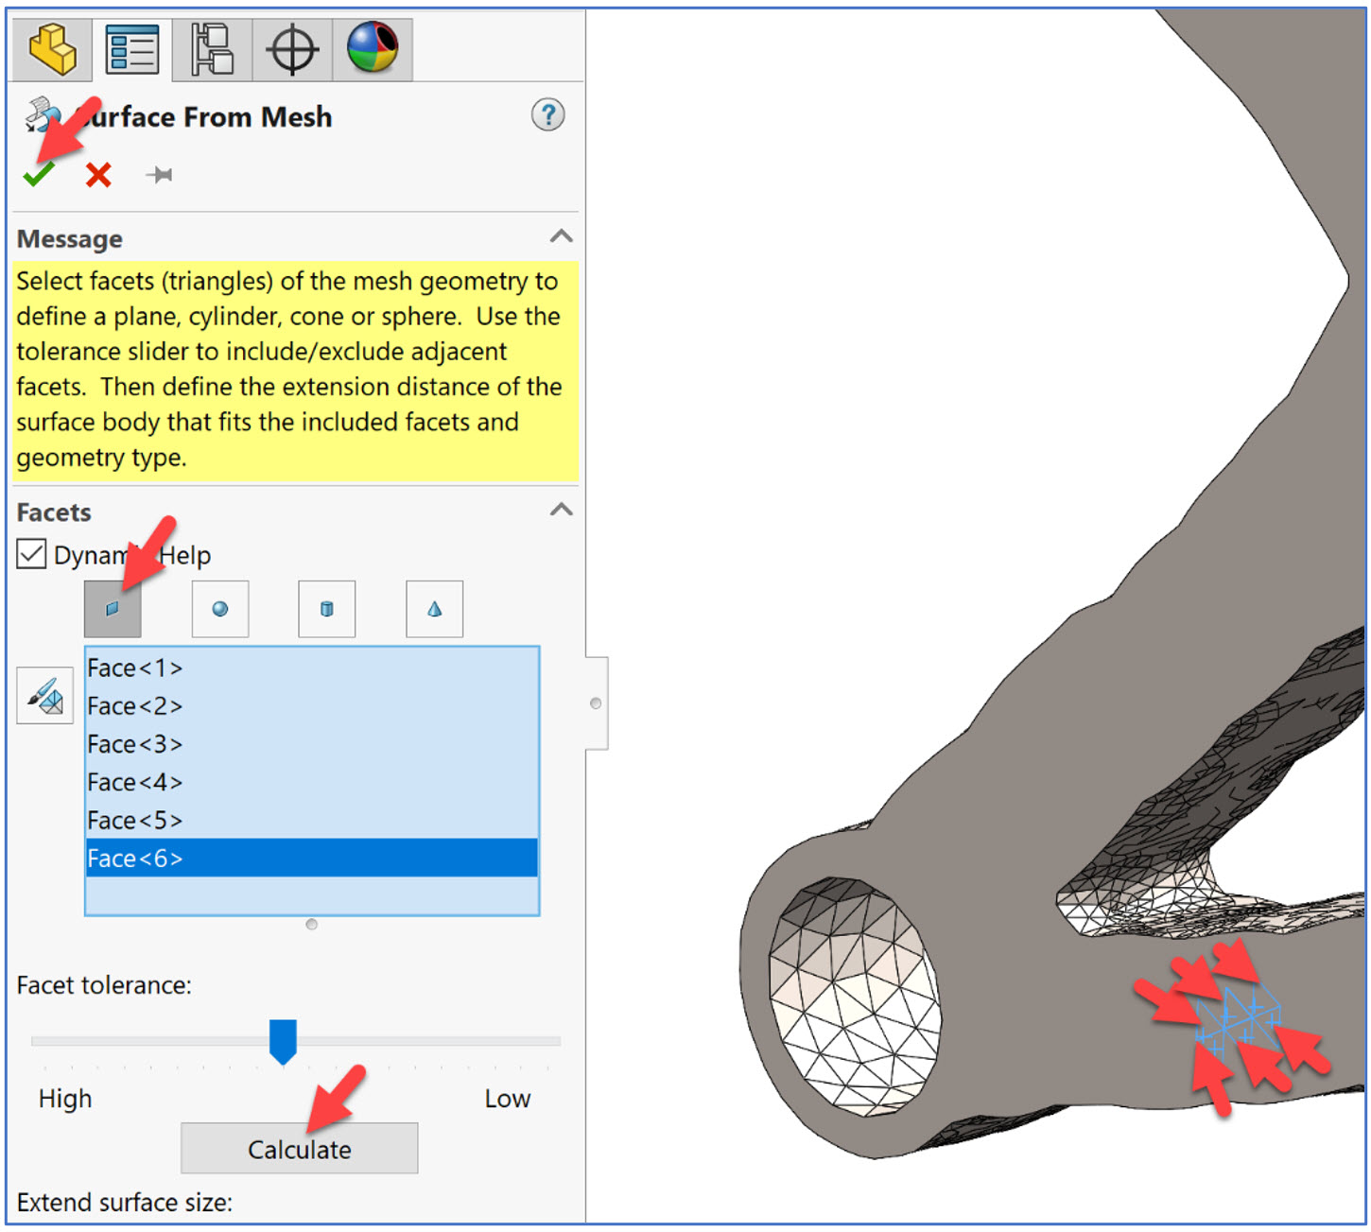This screenshot has width=1371, height=1232.
Task: Select Face<3> in the facets list
Action: [134, 744]
